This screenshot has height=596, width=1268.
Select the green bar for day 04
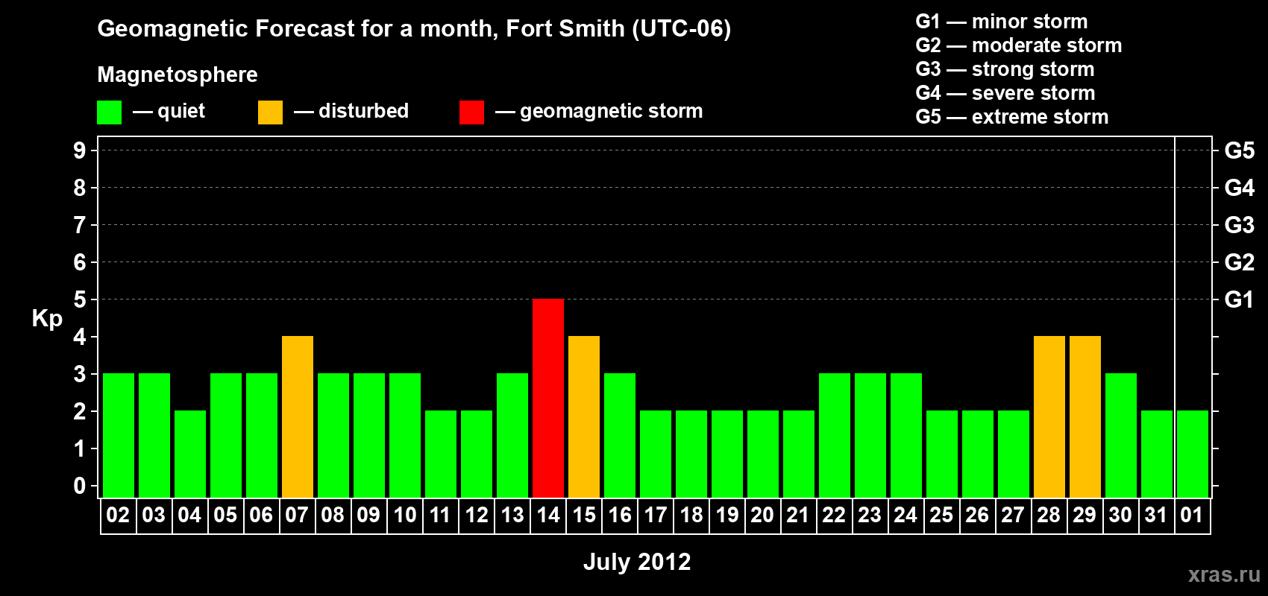pos(190,454)
